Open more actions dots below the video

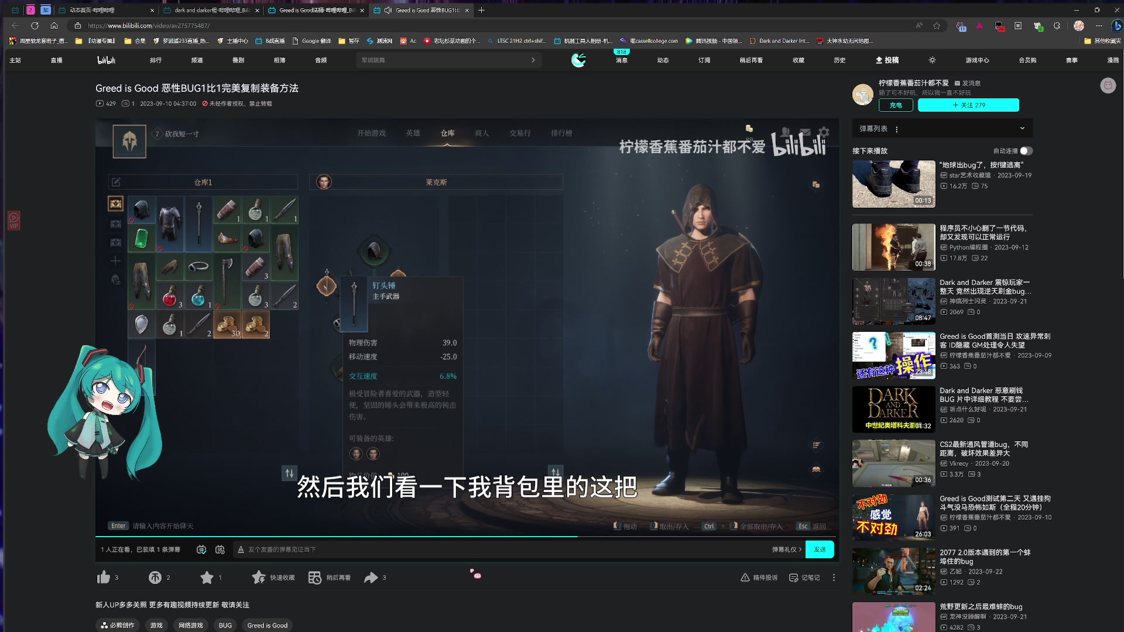(834, 578)
